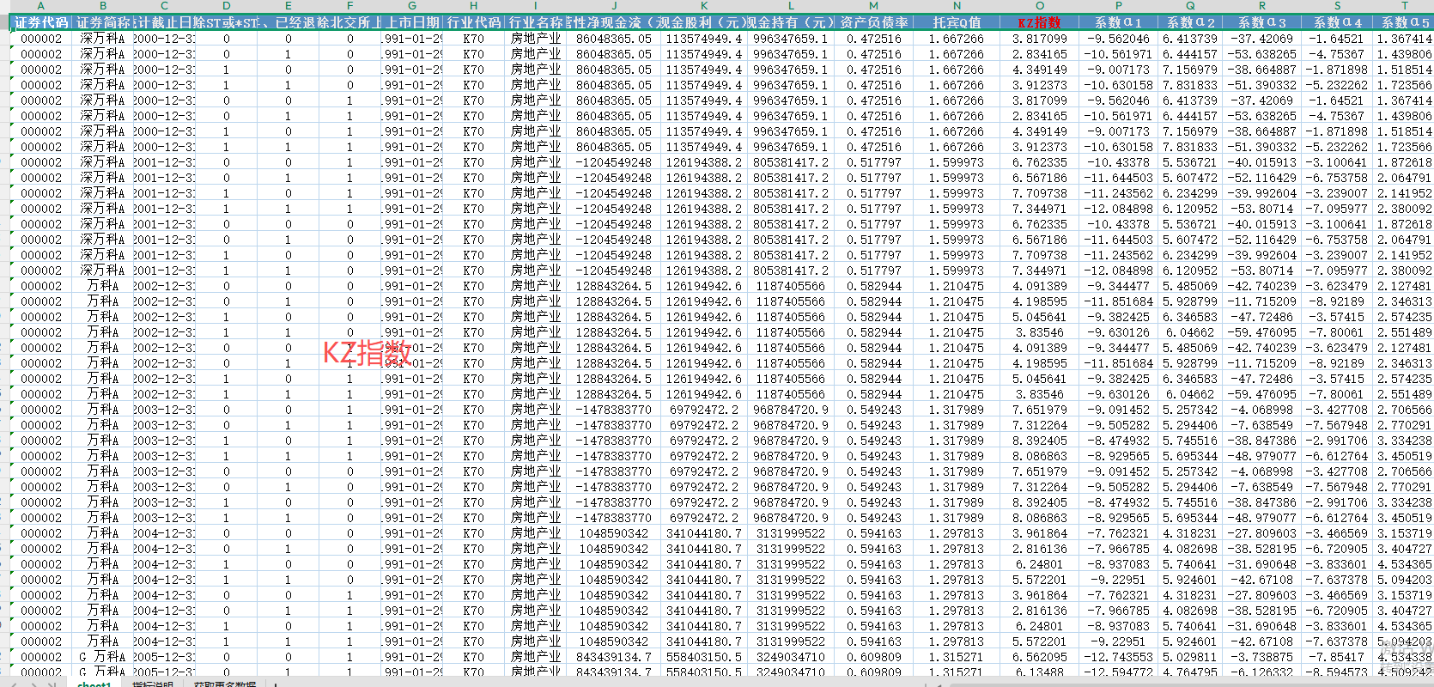Select column F by its letter header
Viewport: 1434px width, 687px height.
[350, 6]
